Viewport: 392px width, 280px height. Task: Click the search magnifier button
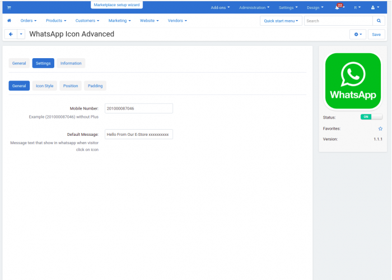point(379,21)
